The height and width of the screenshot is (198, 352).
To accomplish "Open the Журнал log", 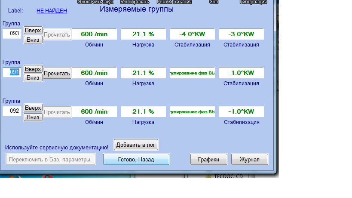I will coord(249,159).
